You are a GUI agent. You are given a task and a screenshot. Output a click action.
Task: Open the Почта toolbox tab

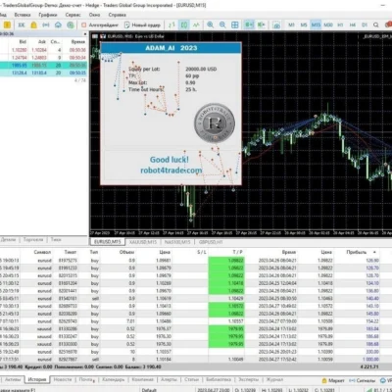(85, 379)
